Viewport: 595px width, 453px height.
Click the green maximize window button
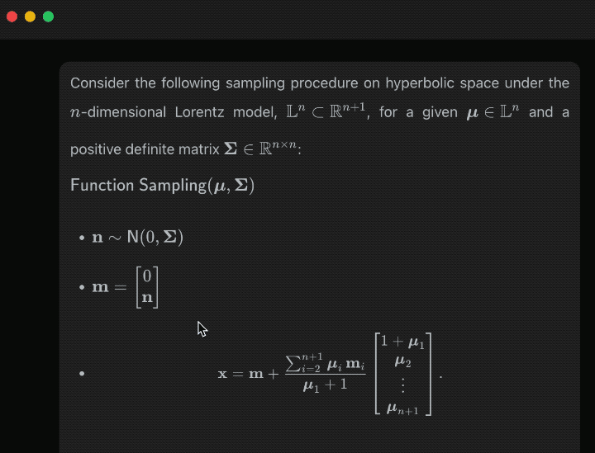coord(48,17)
